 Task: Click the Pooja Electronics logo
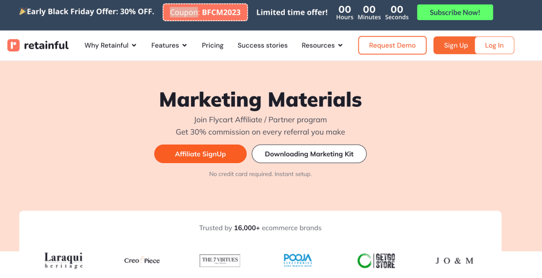297,261
